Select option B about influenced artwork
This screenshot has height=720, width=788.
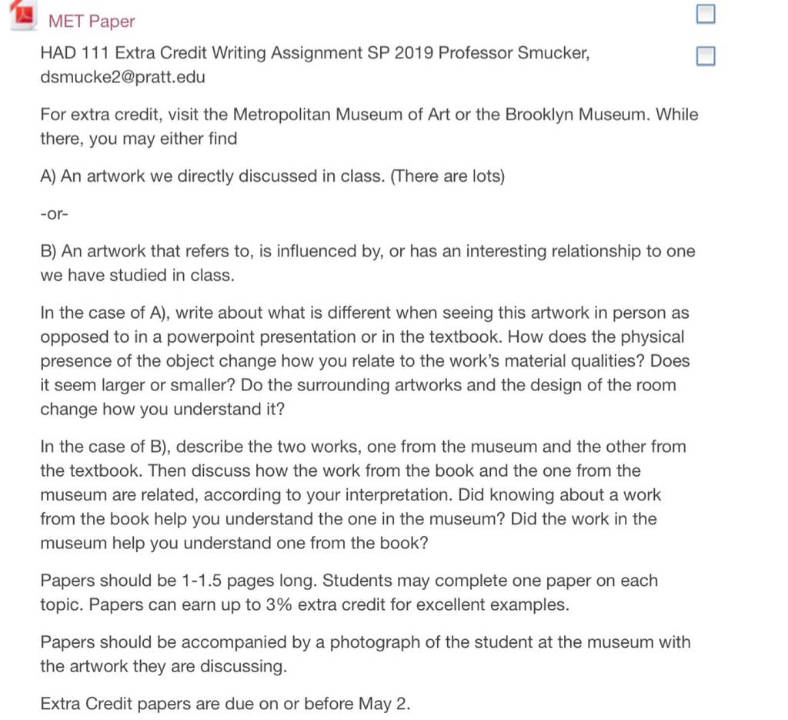click(x=368, y=263)
